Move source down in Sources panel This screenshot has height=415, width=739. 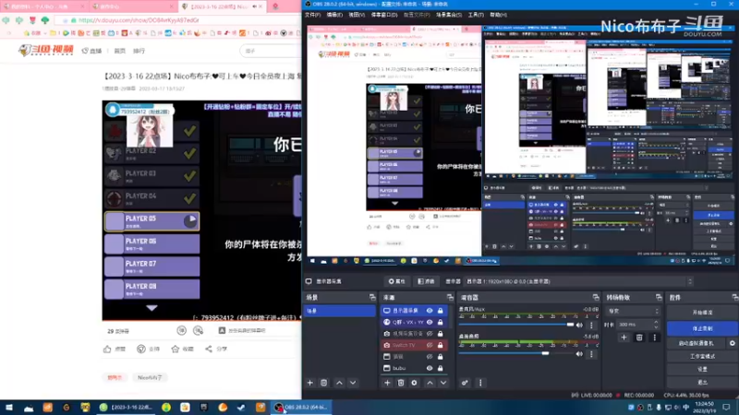click(x=443, y=383)
